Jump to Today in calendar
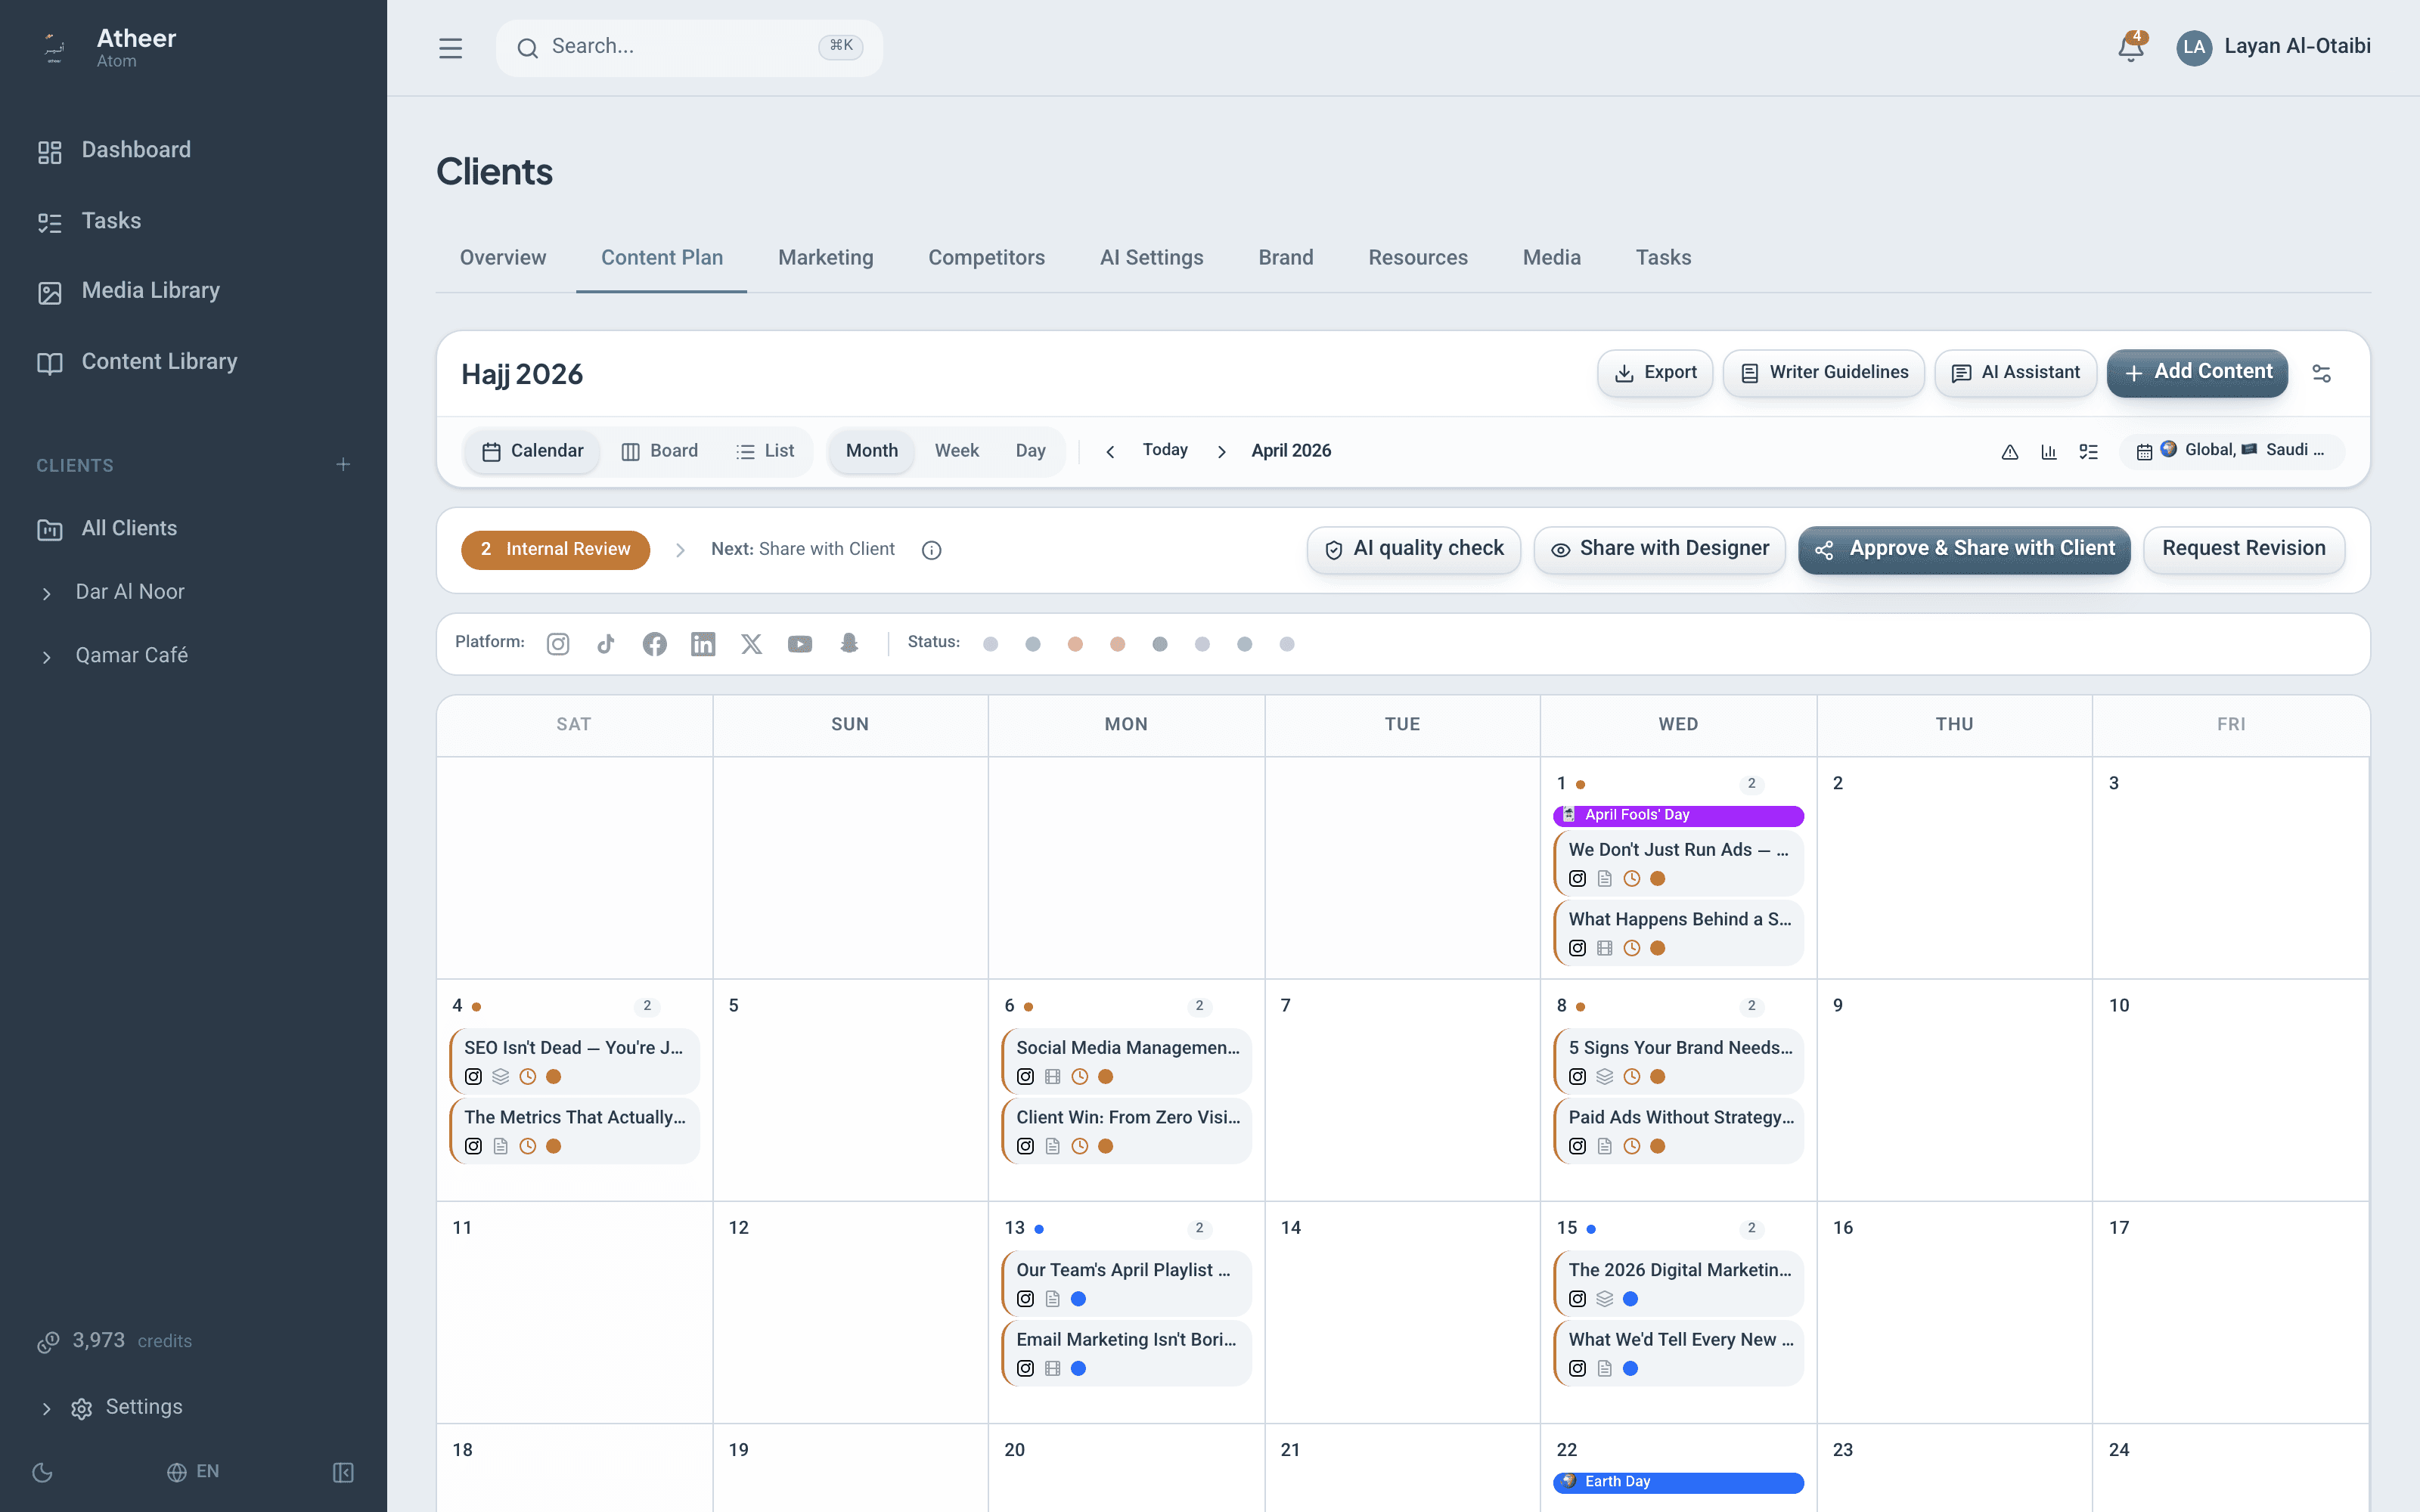Viewport: 2420px width, 1512px height. click(x=1165, y=451)
